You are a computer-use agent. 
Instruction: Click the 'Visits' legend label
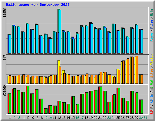click(152, 60)
